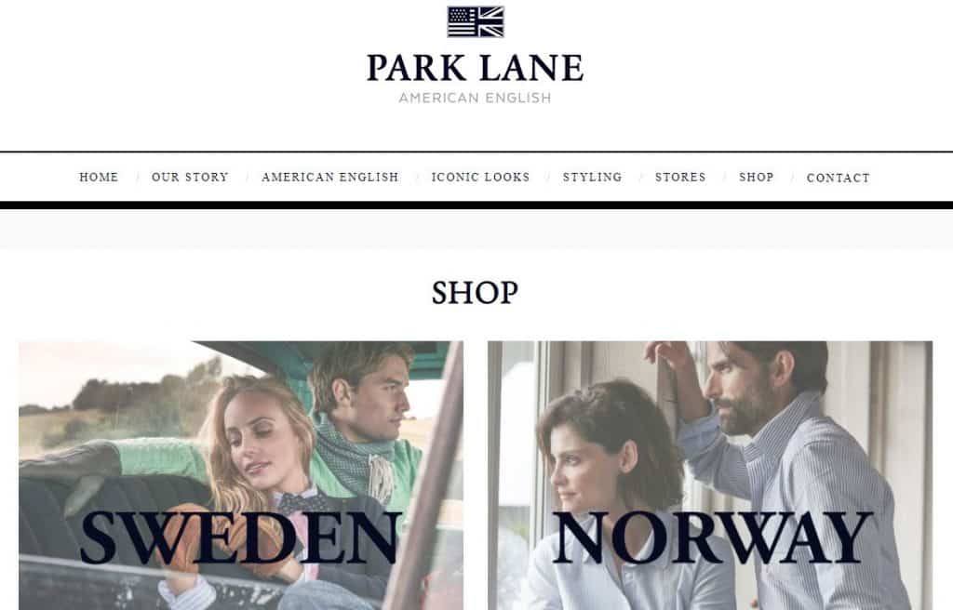
Task: Click the dark-haired woman in Norway photo
Action: click(x=608, y=486)
